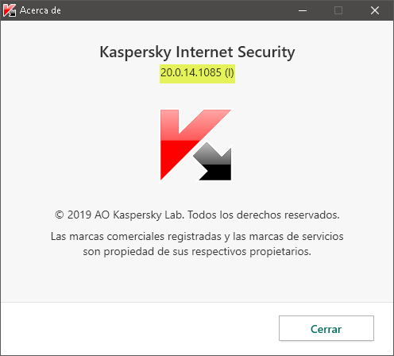Viewport: 394px width, 356px height.
Task: Click the Kaspersky Internet Security heading
Action: tap(197, 52)
